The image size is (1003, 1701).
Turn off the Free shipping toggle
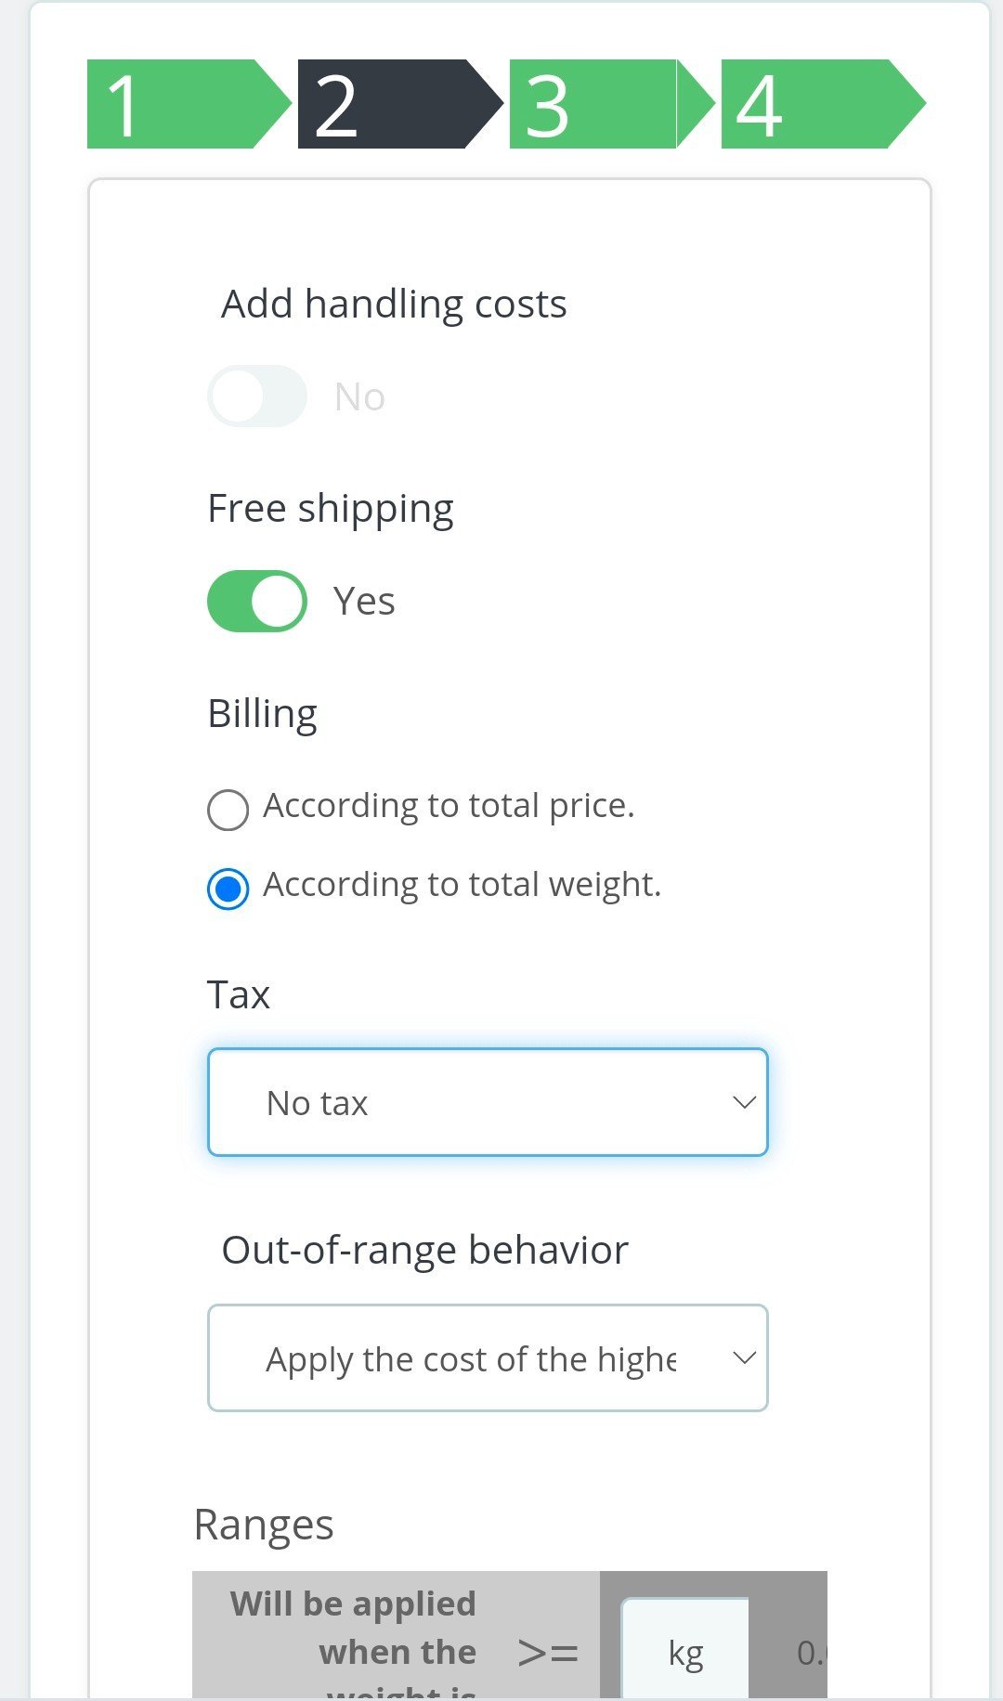pos(257,601)
